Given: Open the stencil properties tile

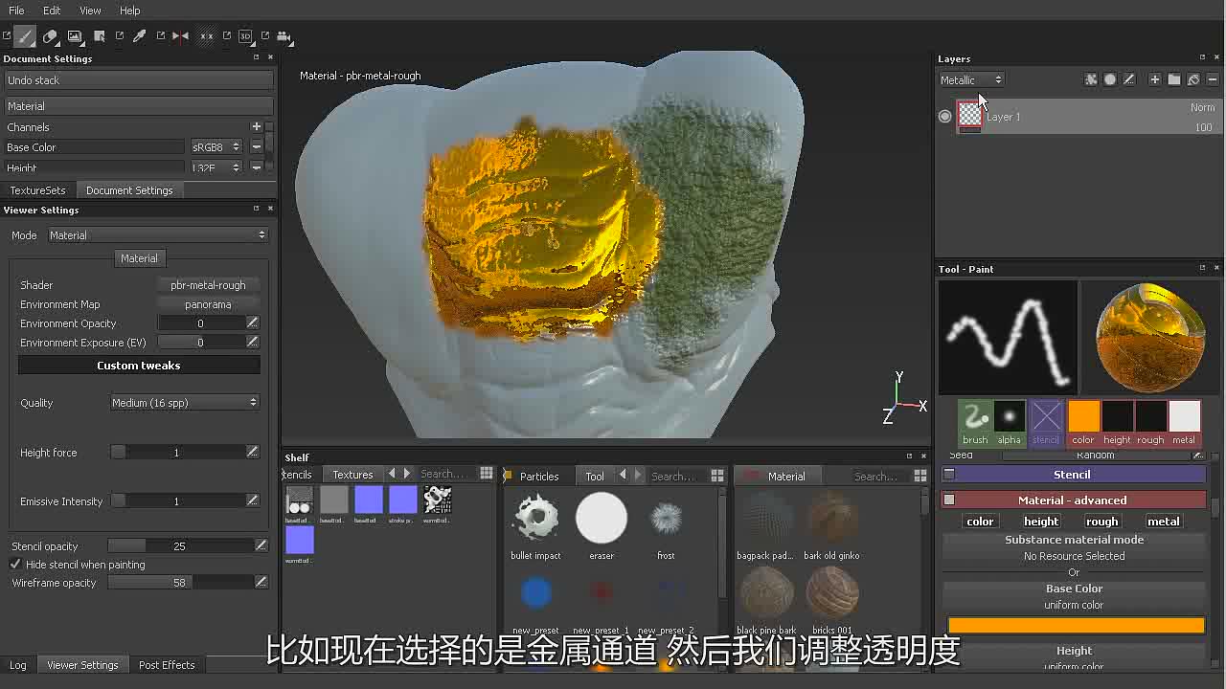Looking at the screenshot, I should (1046, 423).
